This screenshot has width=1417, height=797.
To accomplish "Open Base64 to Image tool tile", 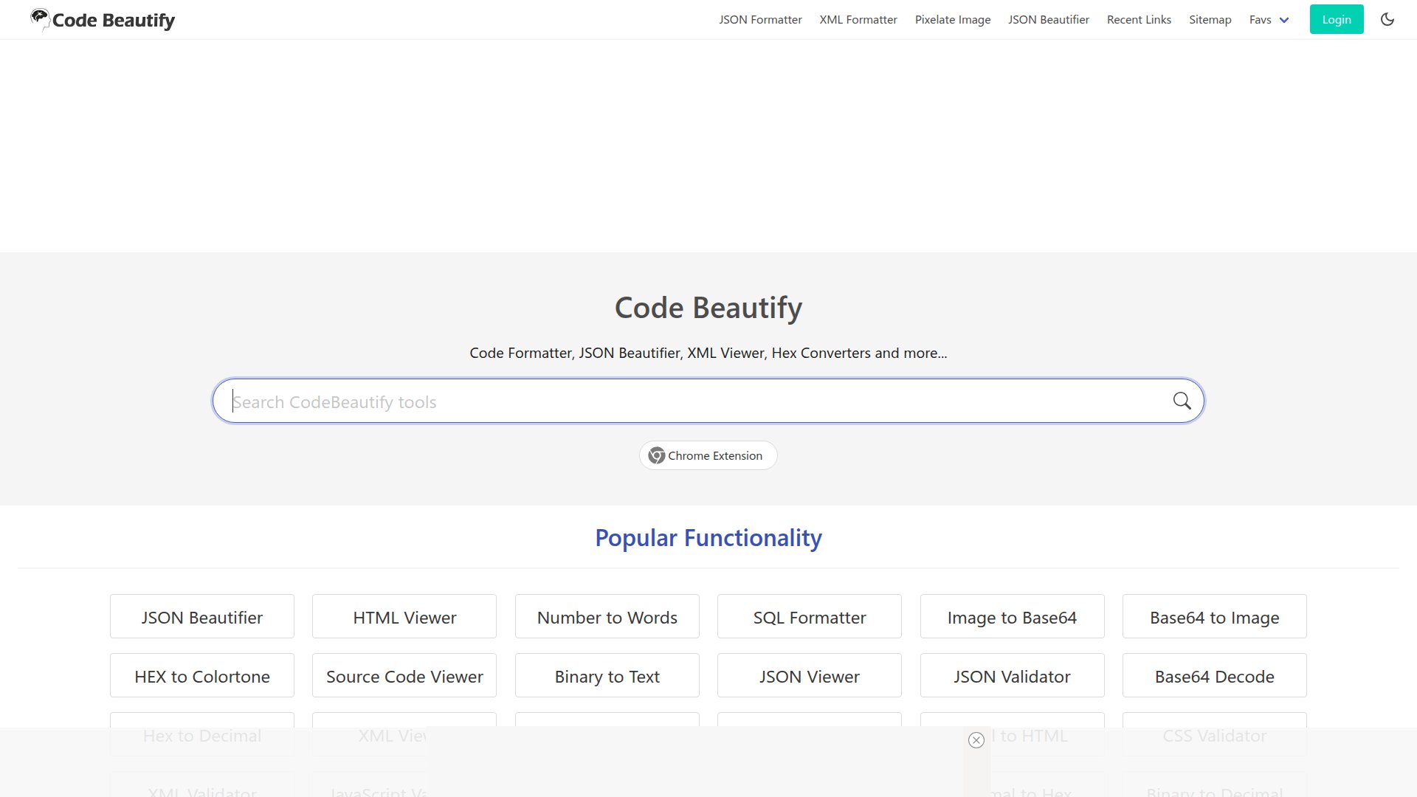I will pyautogui.click(x=1215, y=616).
